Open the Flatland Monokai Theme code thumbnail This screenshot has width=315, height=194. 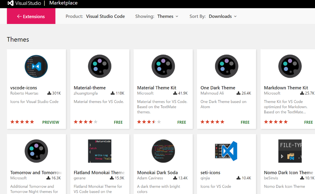click(100, 151)
